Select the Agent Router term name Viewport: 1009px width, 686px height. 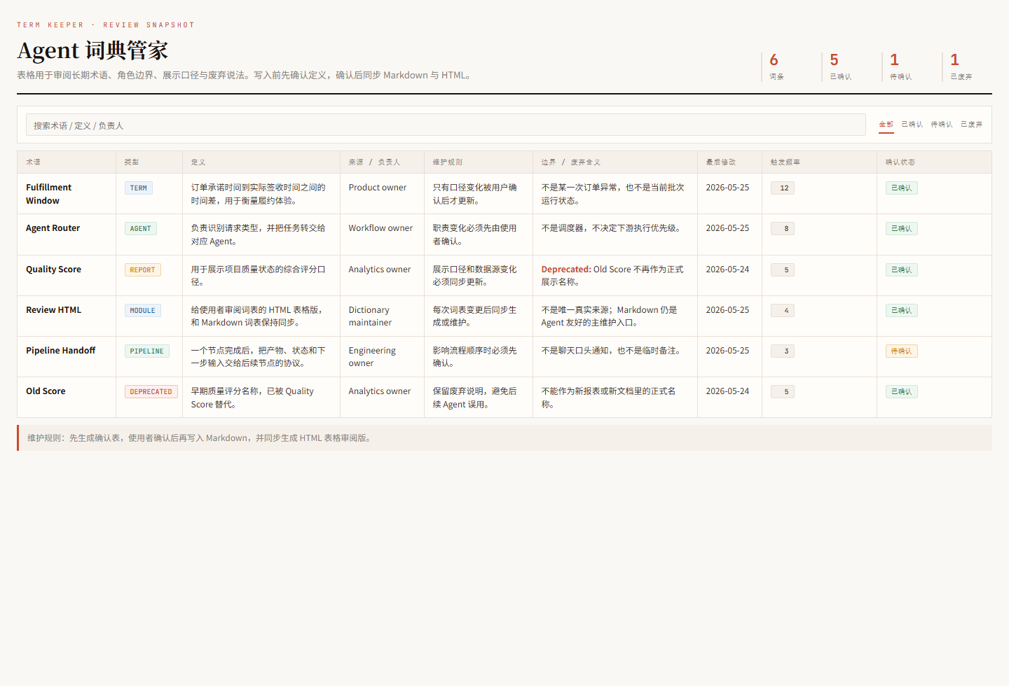pos(53,228)
